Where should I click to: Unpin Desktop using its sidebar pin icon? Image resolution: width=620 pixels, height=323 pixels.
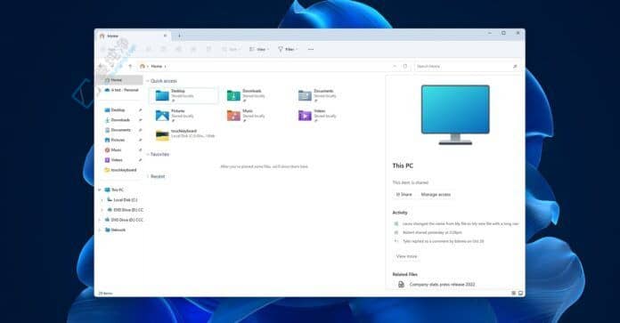(140, 110)
